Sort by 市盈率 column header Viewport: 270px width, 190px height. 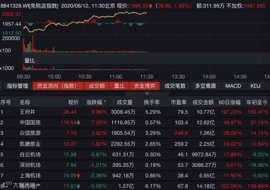click(x=179, y=102)
